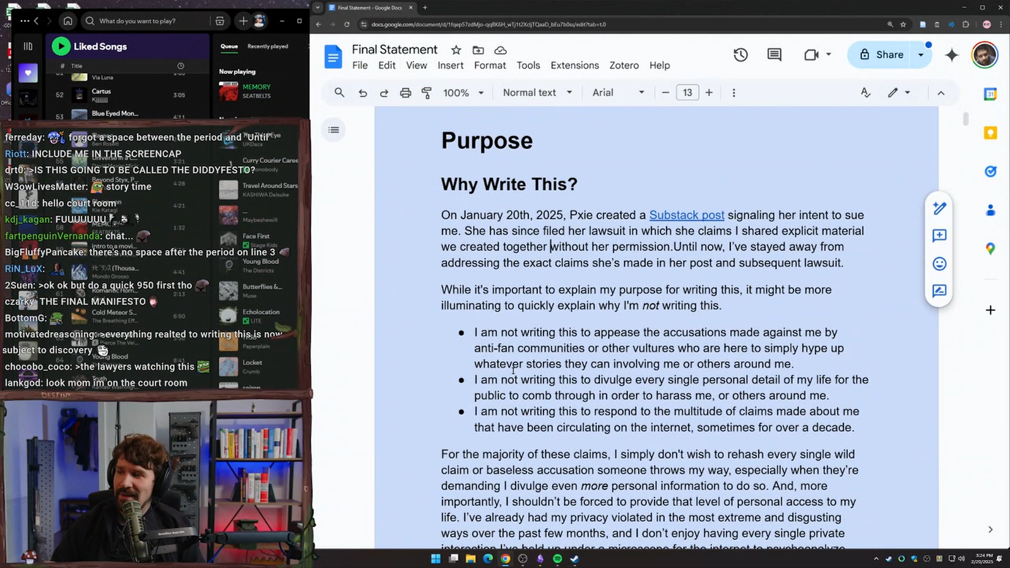Click the undo arrow in toolbar
Viewport: 1010px width, 568px height.
click(362, 93)
